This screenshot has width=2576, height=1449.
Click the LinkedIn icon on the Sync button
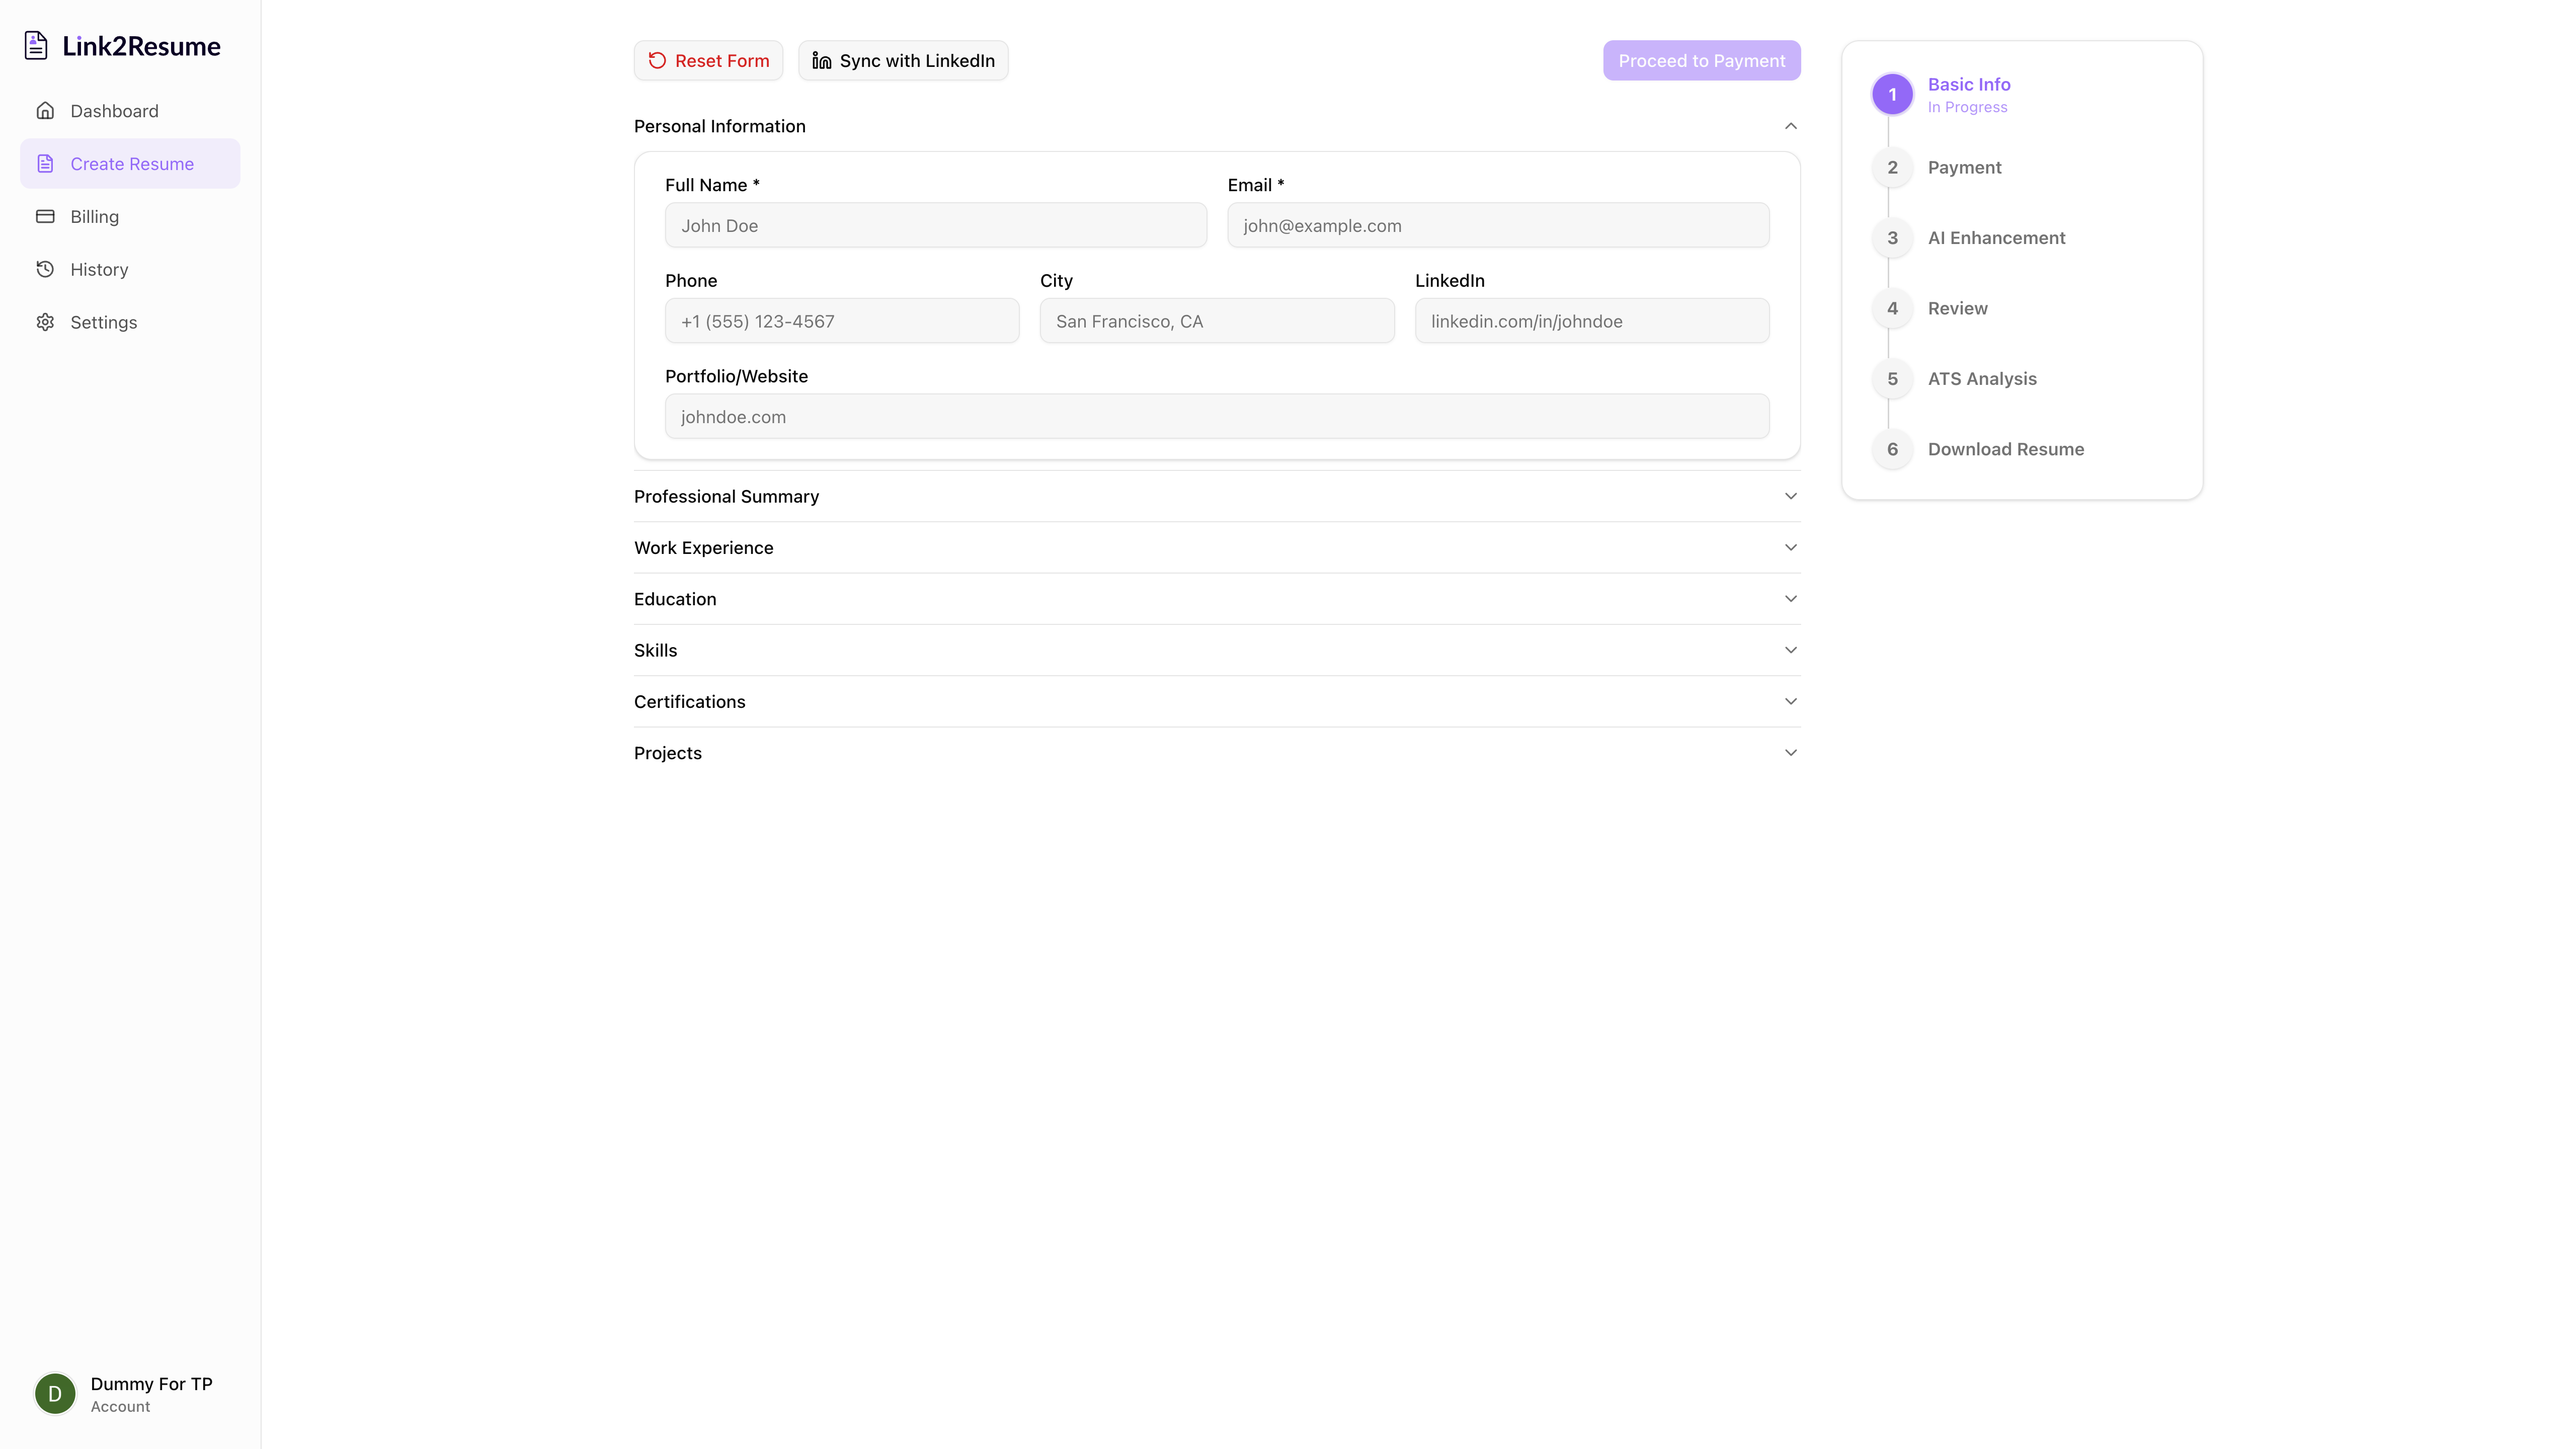[x=820, y=60]
